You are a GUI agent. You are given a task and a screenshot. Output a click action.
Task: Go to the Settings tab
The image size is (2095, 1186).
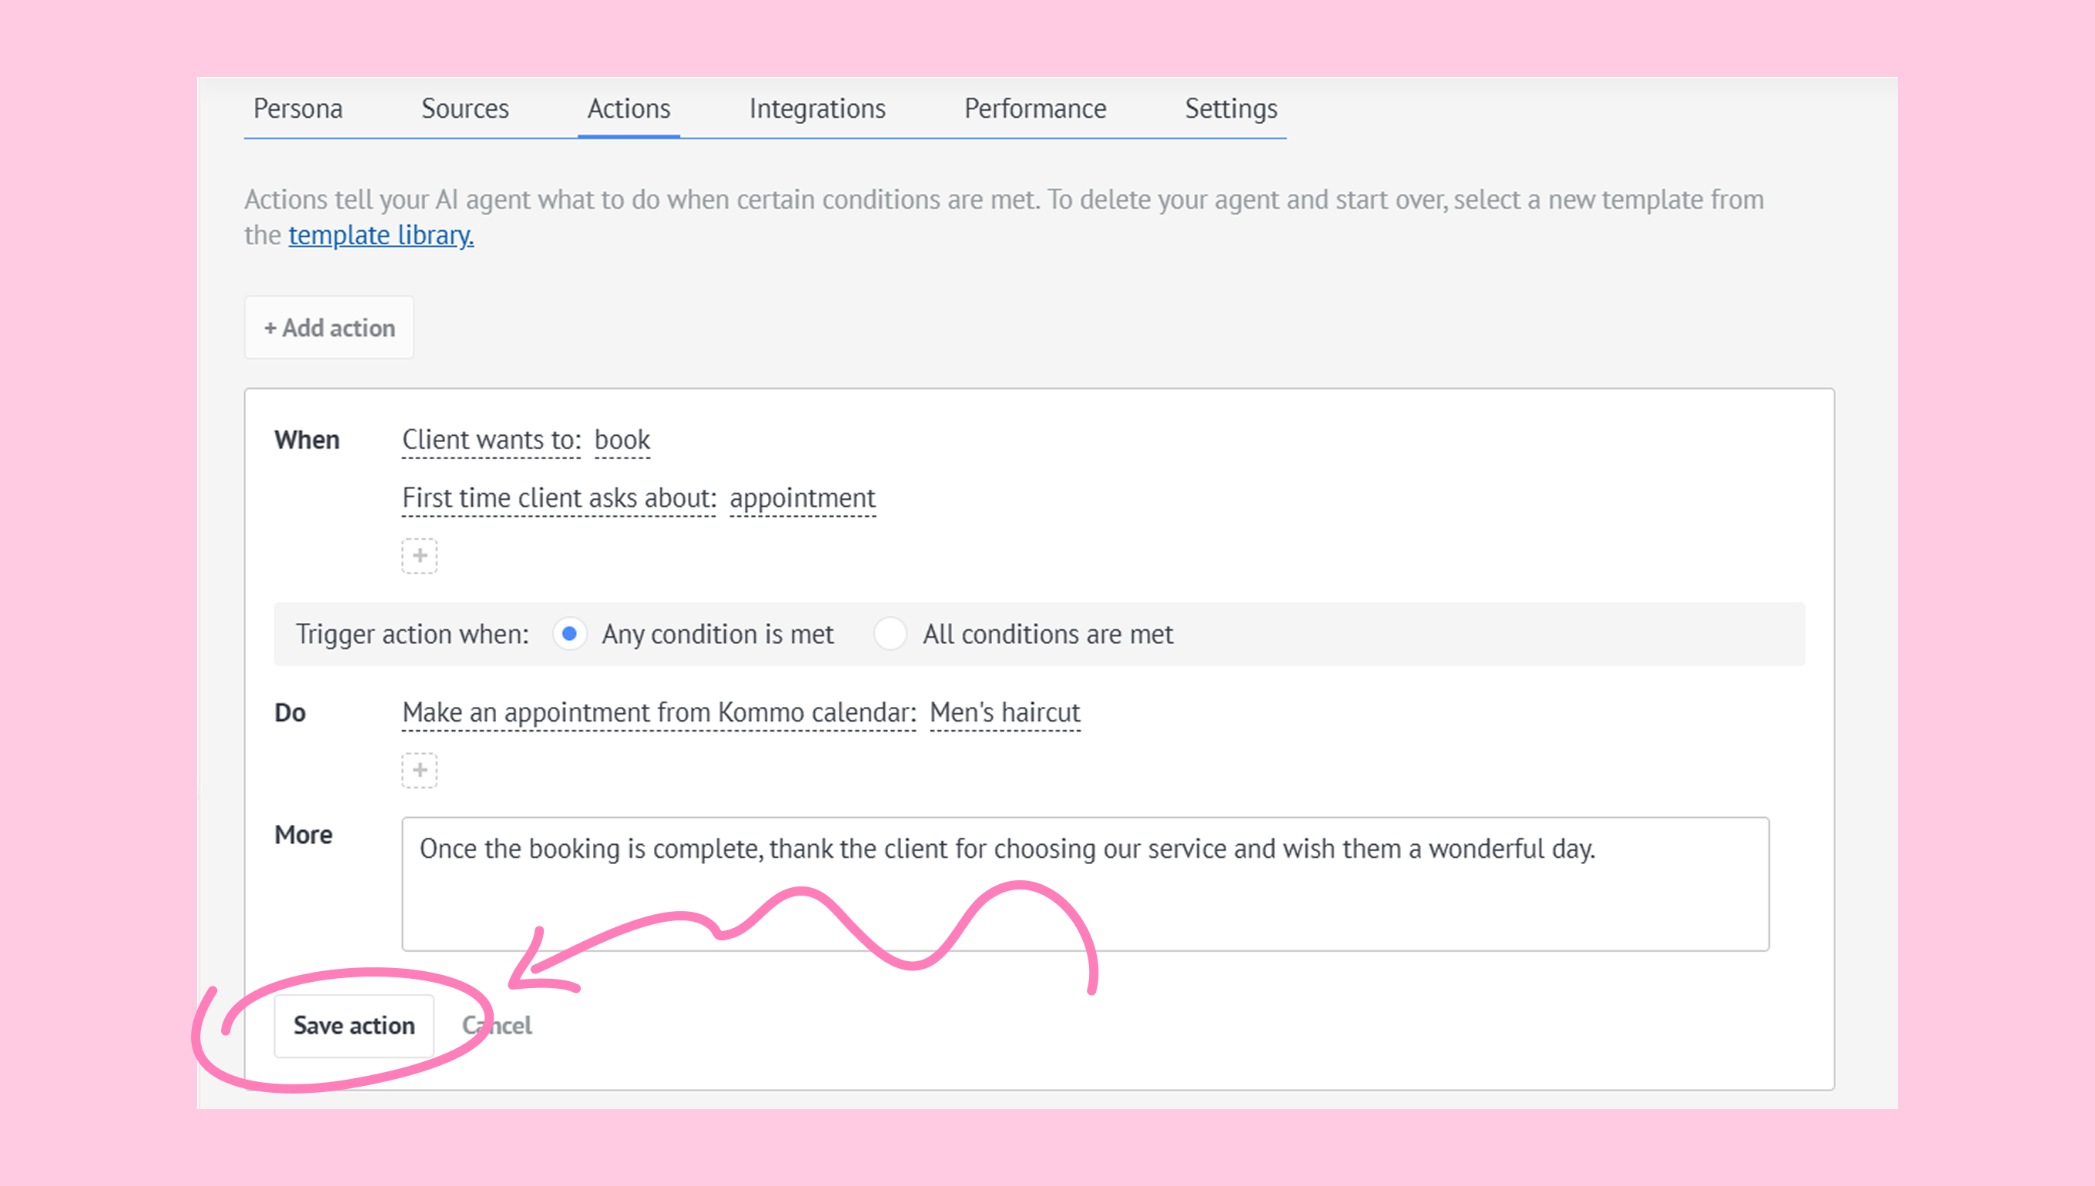pos(1230,109)
